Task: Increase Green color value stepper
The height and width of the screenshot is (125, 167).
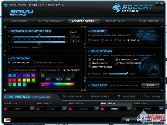Action: [x=64, y=75]
